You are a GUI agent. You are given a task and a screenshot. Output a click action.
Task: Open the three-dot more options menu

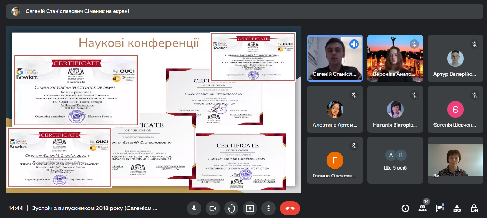click(x=268, y=208)
